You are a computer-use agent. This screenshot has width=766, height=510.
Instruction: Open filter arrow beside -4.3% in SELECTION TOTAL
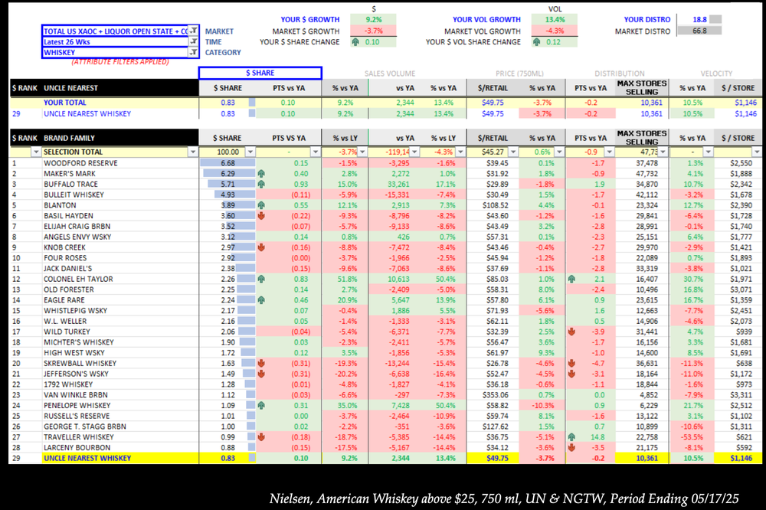[460, 152]
